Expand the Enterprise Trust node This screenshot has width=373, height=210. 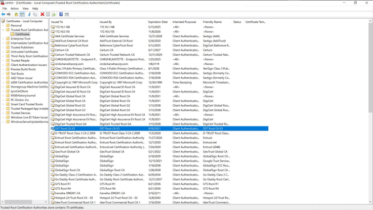3,38
